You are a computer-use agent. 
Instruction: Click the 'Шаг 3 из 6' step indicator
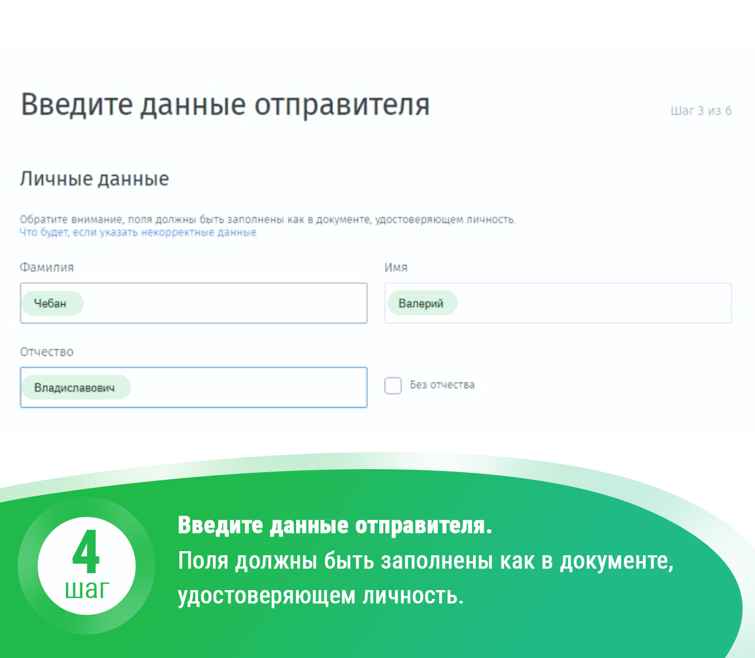click(701, 111)
